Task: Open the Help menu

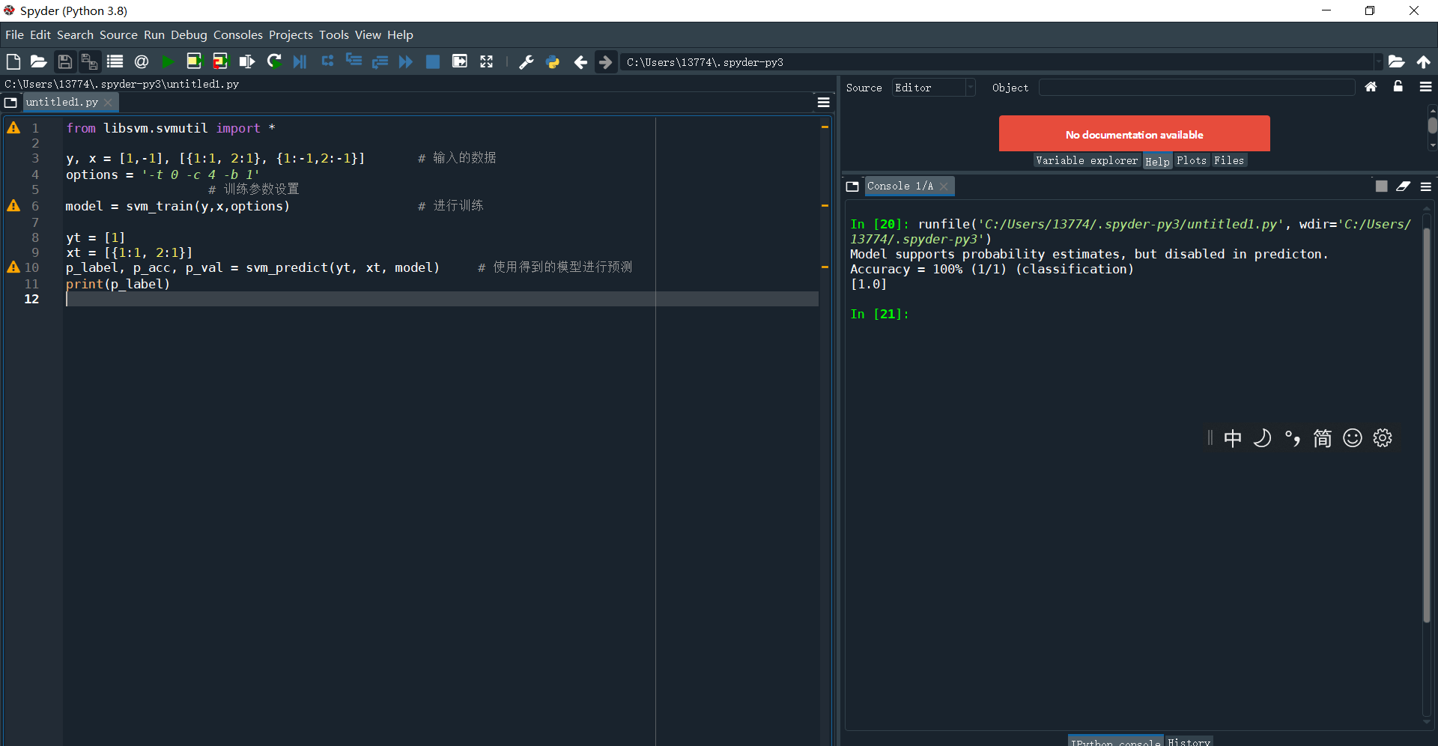Action: [400, 35]
